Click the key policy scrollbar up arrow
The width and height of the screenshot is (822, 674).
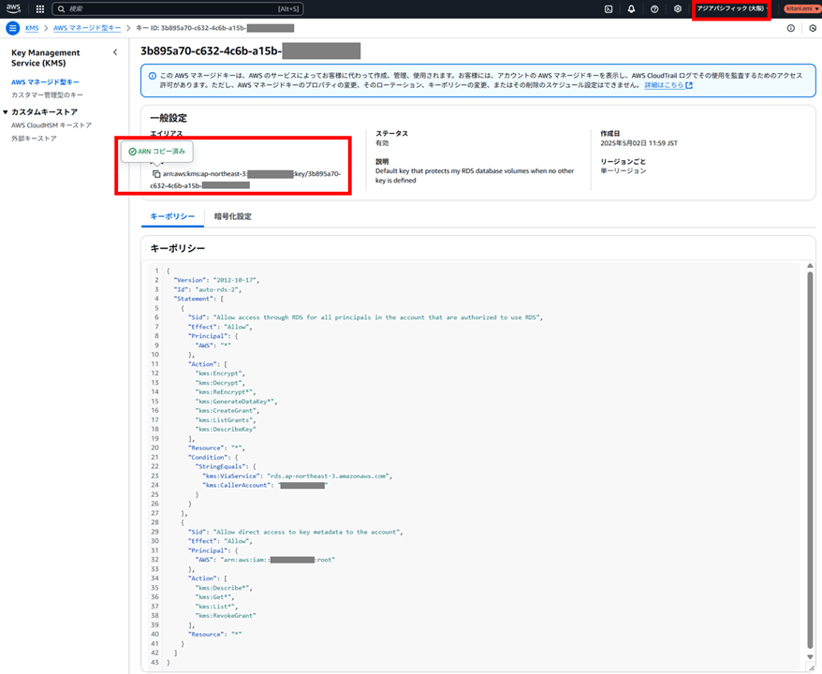pos(810,266)
